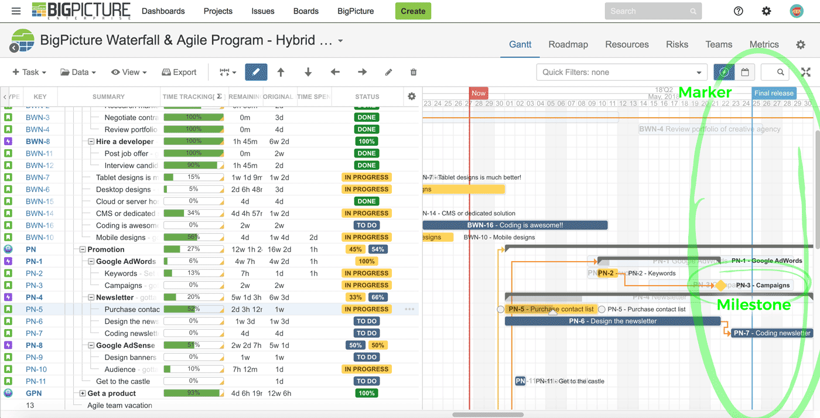The image size is (820, 418).
Task: Click PN-5 time tracking progress bar
Action: 193,309
